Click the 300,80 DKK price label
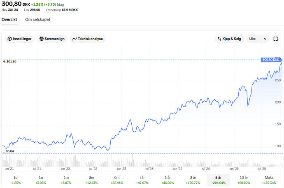Image resolution: width=284 pixels, height=188 pixels. point(271,60)
